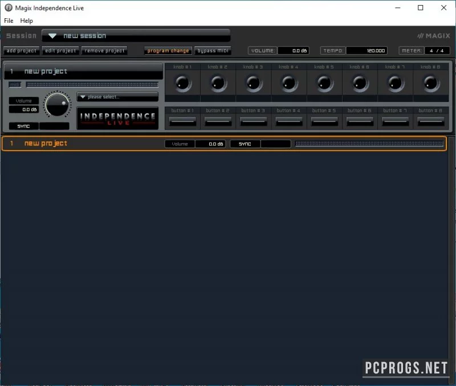This screenshot has width=456, height=386.
Task: Click knob # 2
Action: [218, 83]
